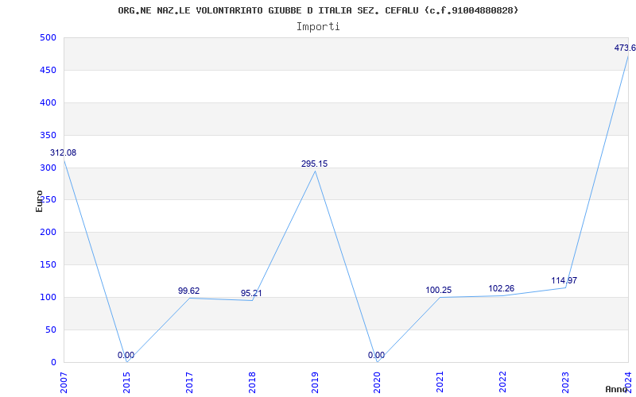Select the 2017 x-axis year label
Image resolution: width=636 pixels, height=397 pixels.
189,383
